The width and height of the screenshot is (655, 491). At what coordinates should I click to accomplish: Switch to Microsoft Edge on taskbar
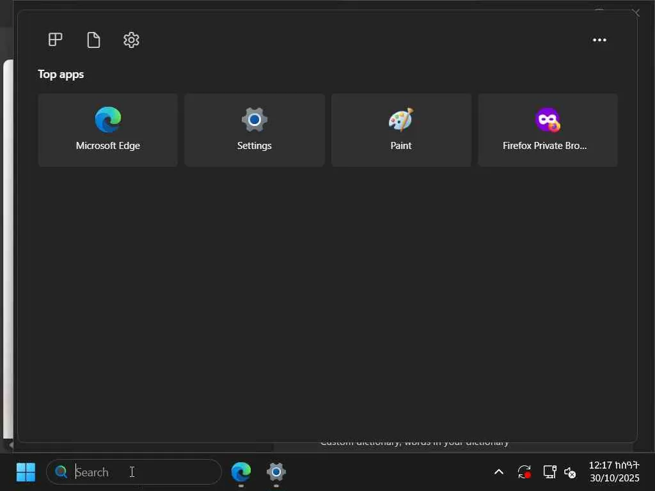(x=241, y=472)
